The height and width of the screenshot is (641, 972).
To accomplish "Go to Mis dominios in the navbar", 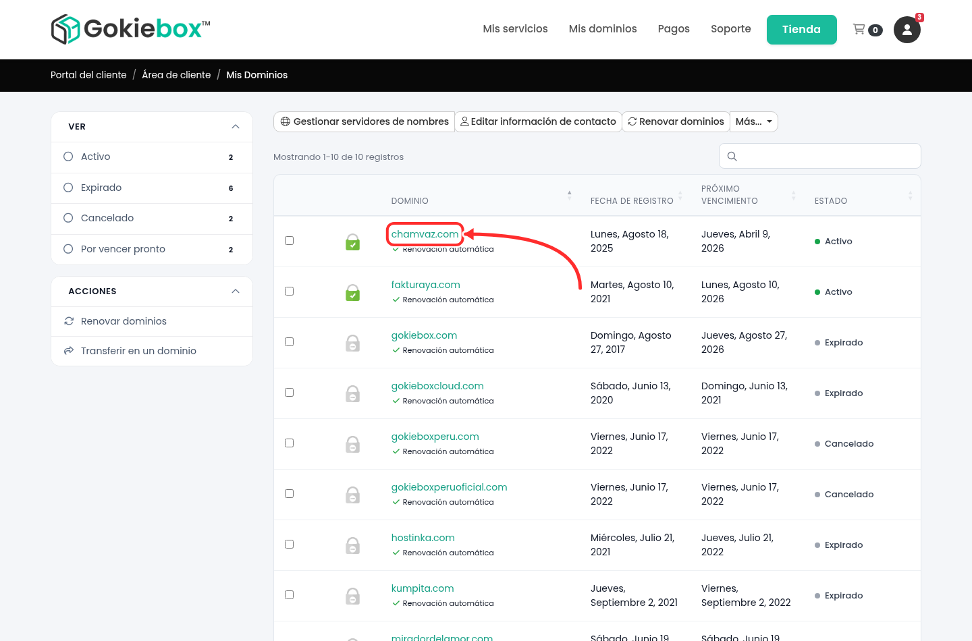I will click(x=603, y=29).
